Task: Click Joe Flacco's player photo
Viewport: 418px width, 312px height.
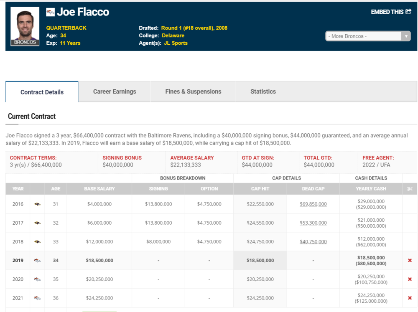Action: coord(25,26)
